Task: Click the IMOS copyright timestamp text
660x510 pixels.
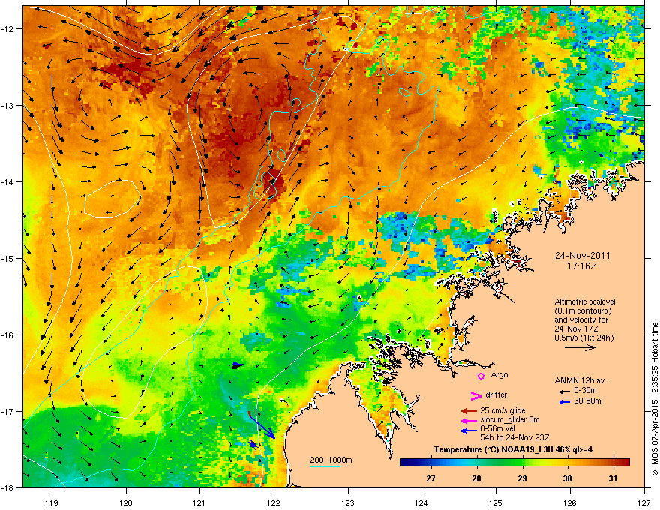Action: (655, 399)
